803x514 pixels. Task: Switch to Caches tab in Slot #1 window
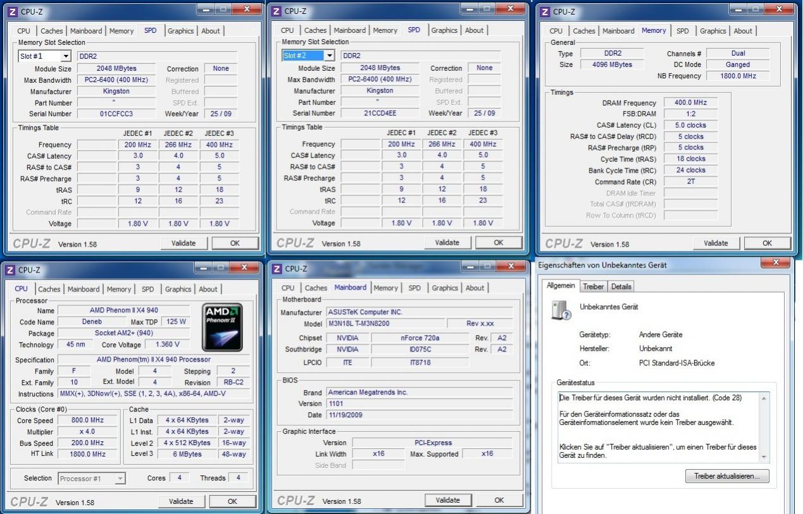pos(52,30)
